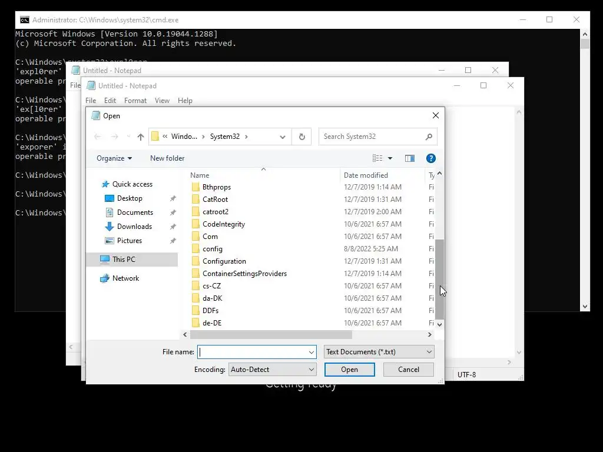Expand the address bar history dropdown
Screen dimensions: 603x452
[283, 137]
